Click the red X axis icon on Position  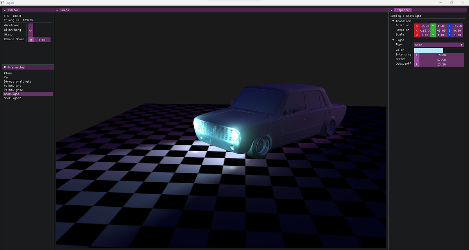pos(416,25)
